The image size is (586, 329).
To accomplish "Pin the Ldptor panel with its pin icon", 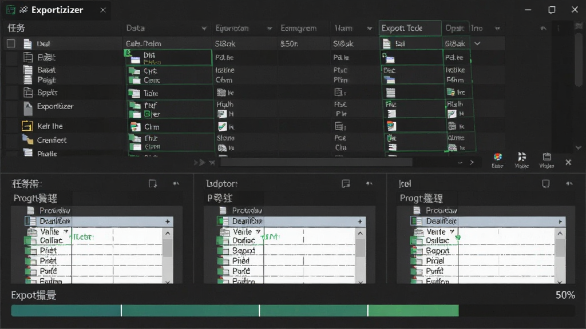I will click(369, 183).
